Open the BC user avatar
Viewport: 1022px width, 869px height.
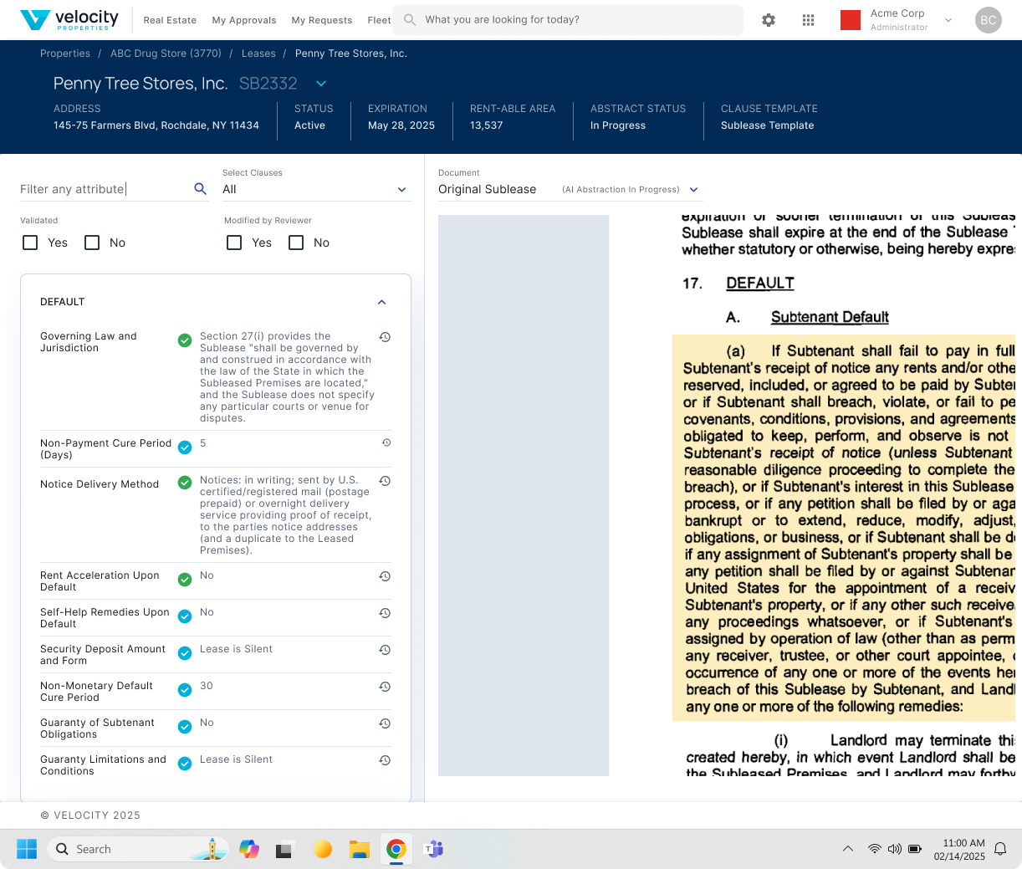coord(989,20)
